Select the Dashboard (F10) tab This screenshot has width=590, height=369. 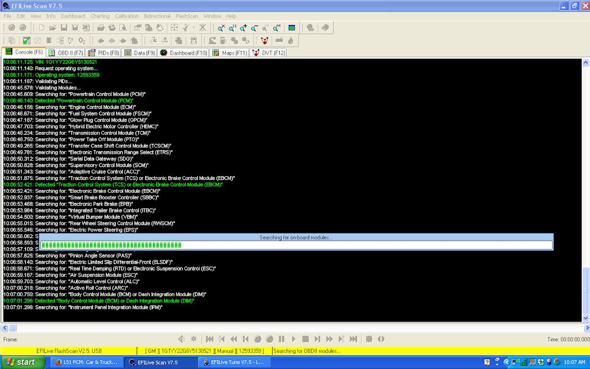[183, 53]
